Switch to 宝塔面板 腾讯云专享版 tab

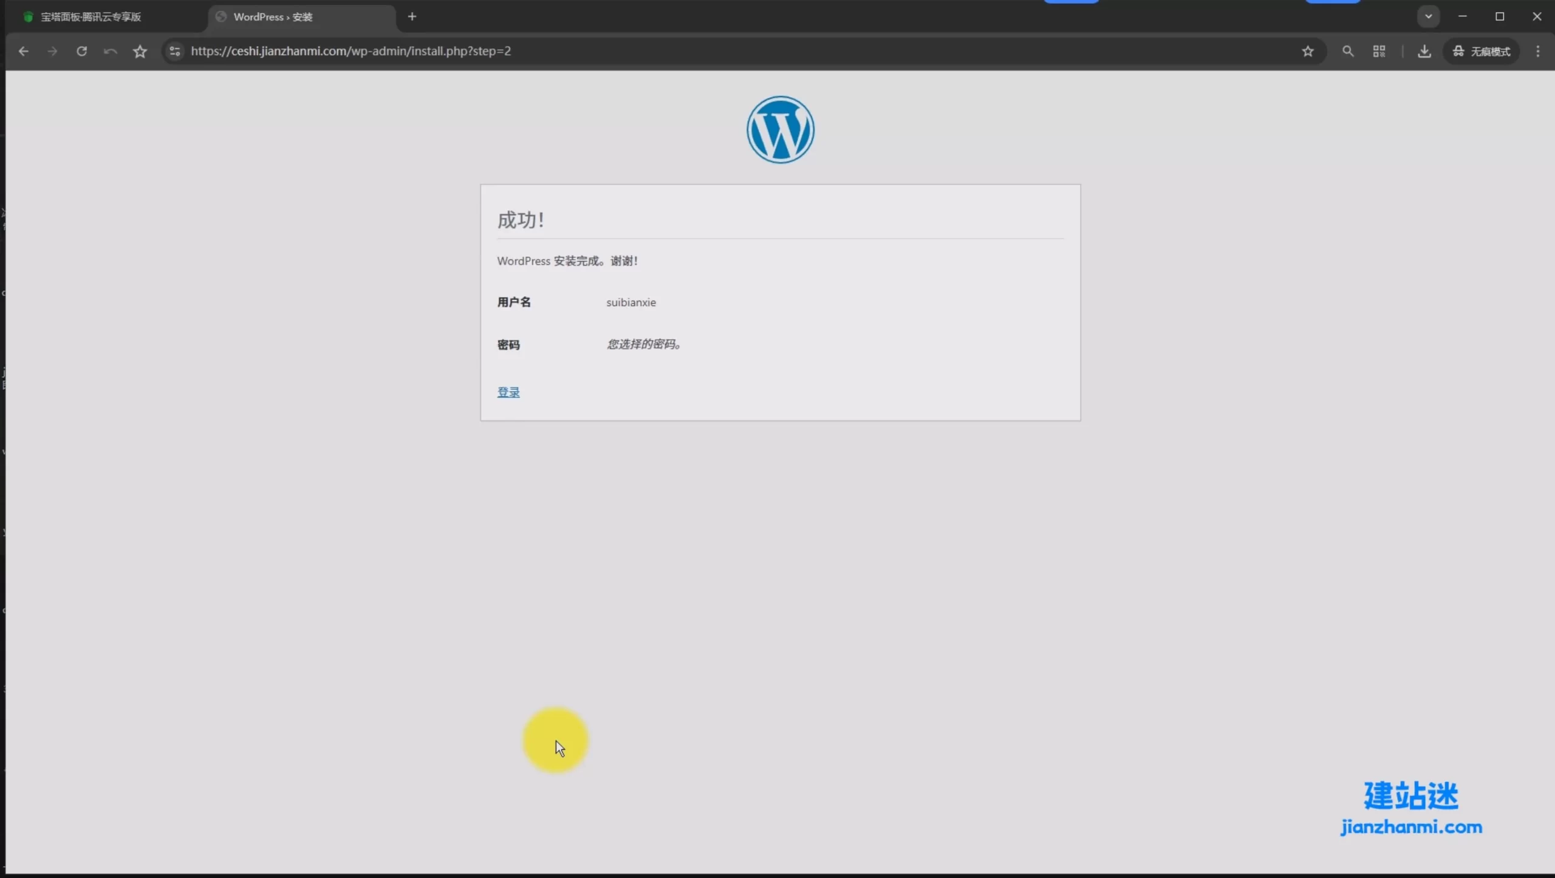91,17
